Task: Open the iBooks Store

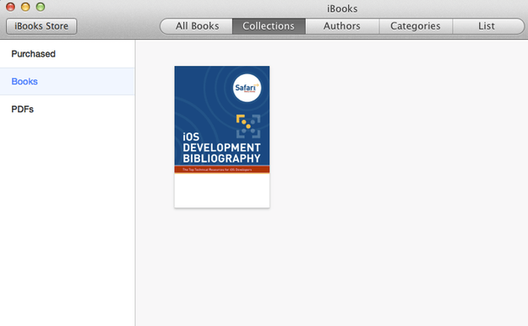Action: click(x=41, y=26)
